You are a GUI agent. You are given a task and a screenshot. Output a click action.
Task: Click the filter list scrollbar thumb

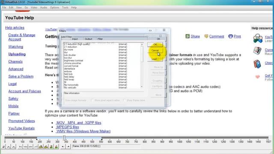tap(142, 54)
